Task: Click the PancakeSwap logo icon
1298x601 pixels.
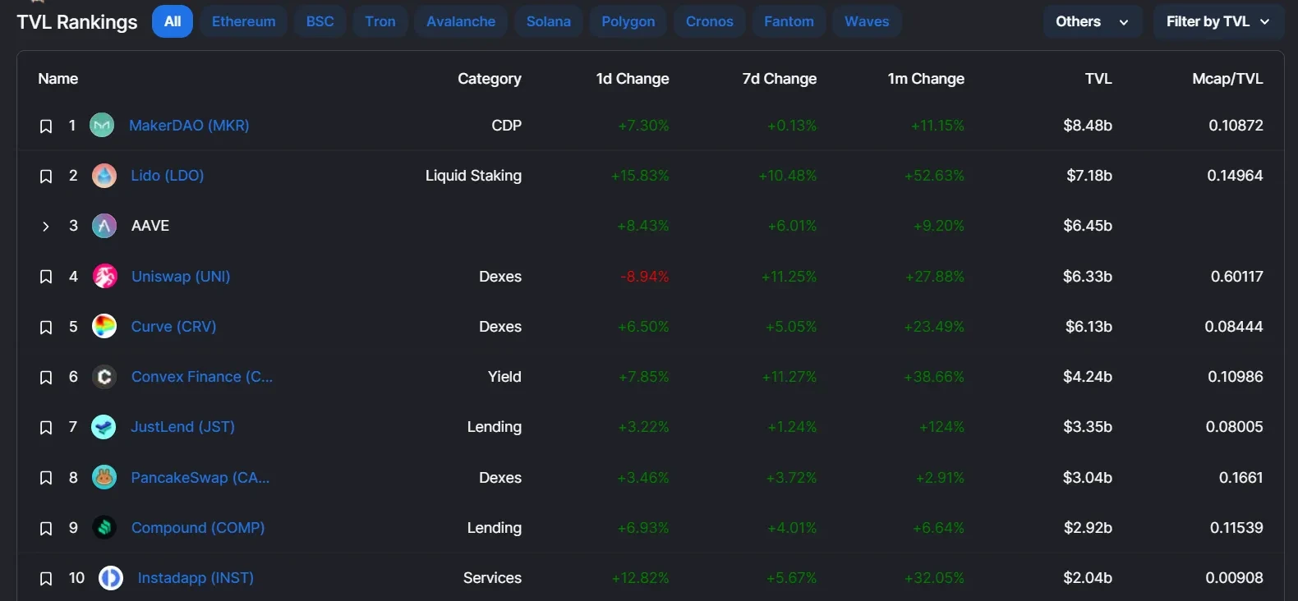Action: [x=104, y=478]
